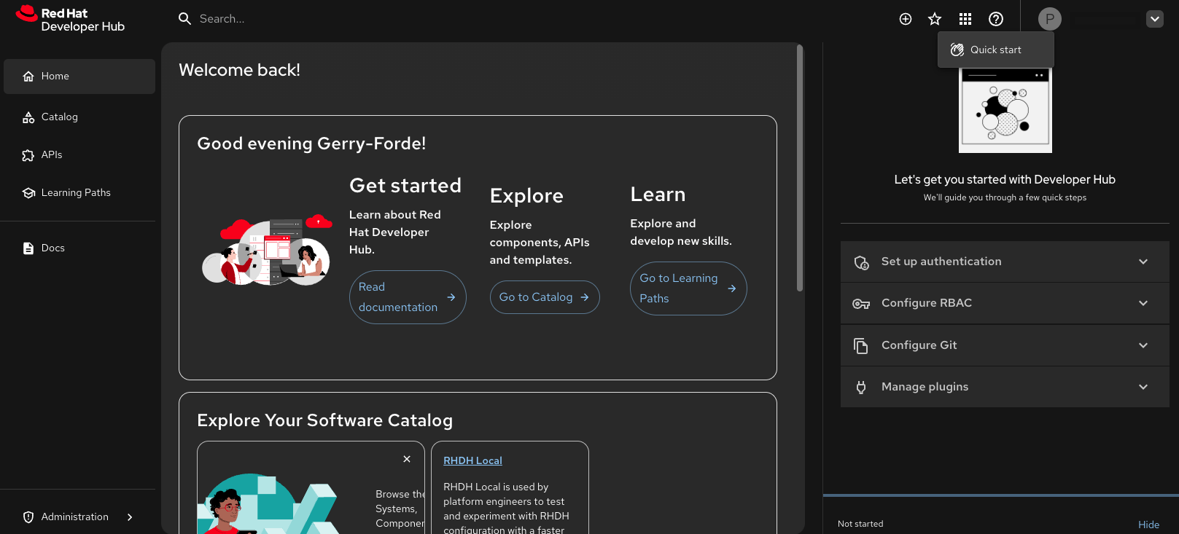Image resolution: width=1179 pixels, height=534 pixels.
Task: Dismiss the catalog card with X icon
Action: tap(407, 459)
